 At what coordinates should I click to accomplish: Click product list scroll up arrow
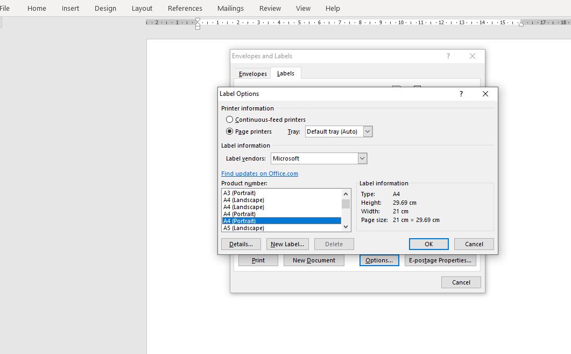coord(346,193)
